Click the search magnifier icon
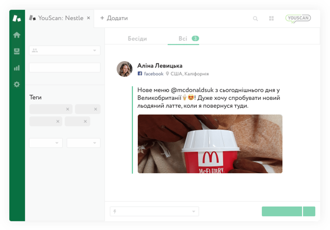 tap(255, 19)
